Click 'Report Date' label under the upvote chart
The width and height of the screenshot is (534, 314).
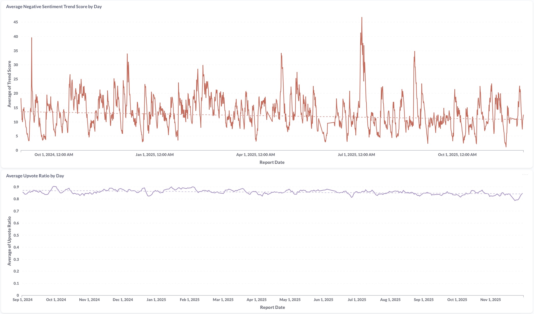[x=272, y=307]
